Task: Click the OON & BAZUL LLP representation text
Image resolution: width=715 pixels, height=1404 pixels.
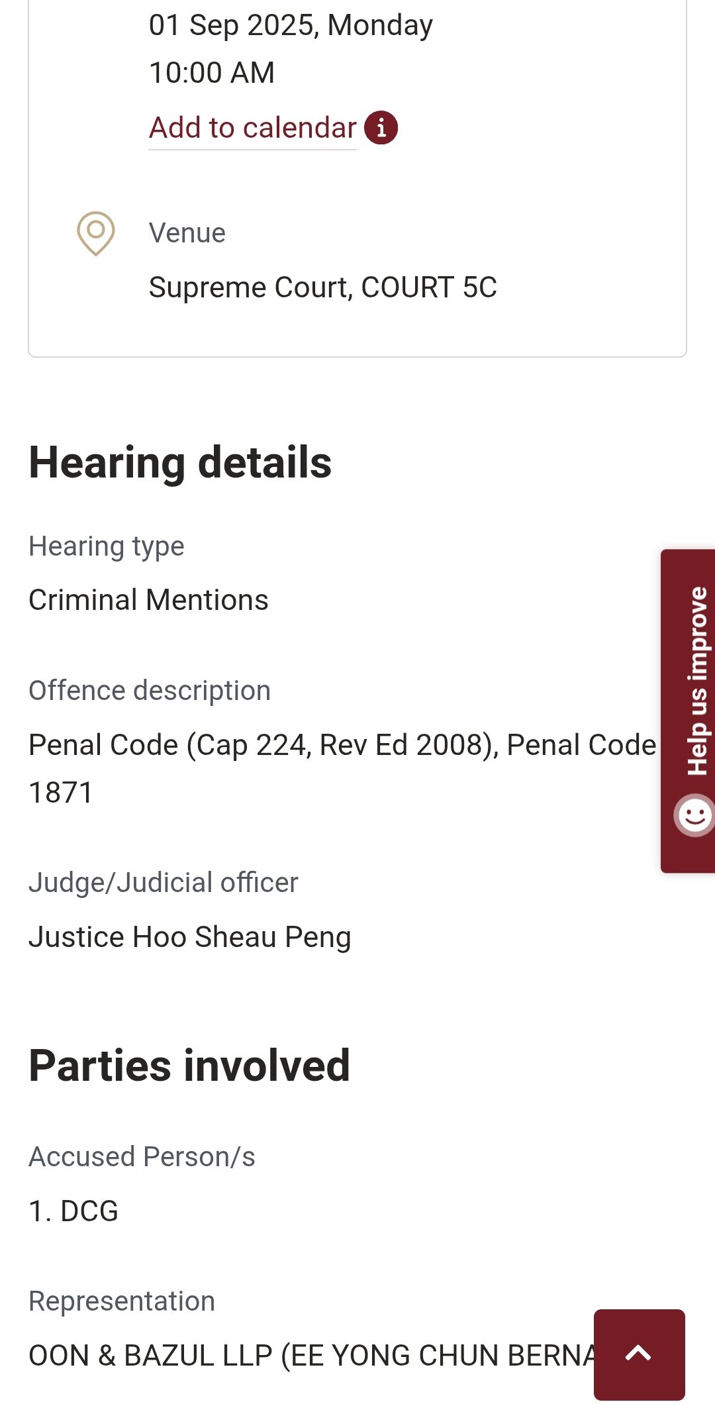Action: point(311,1356)
